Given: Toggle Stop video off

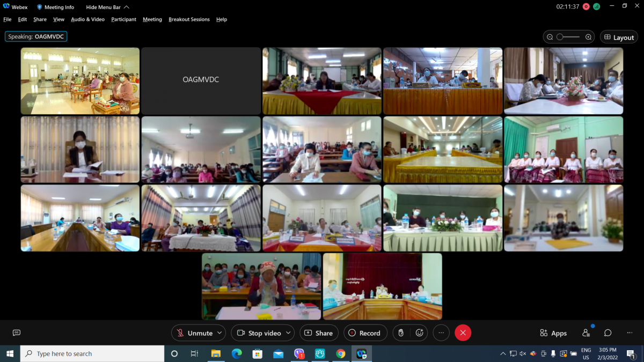Looking at the screenshot, I should click(259, 333).
